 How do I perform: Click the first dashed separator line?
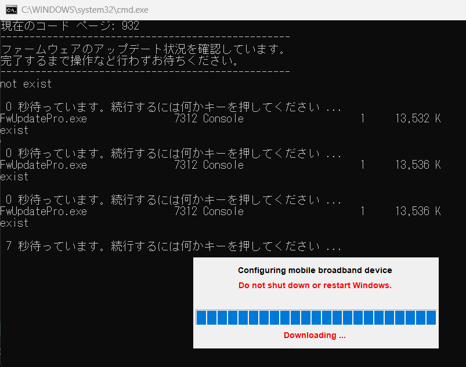point(145,37)
